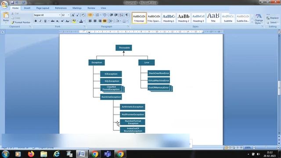Expand the bullets library arrow

[94, 15]
